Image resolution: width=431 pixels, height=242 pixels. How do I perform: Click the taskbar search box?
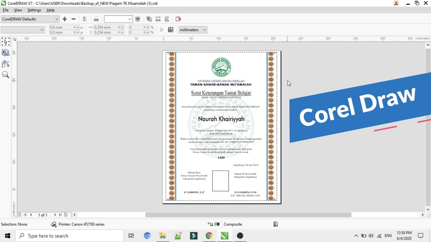click(x=70, y=236)
